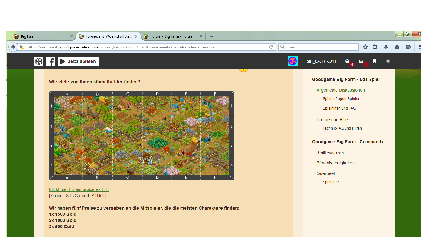Viewport: 421px width, 237px height.
Task: Open Klickt hier für ein größeres Bild link
Action: (x=79, y=189)
